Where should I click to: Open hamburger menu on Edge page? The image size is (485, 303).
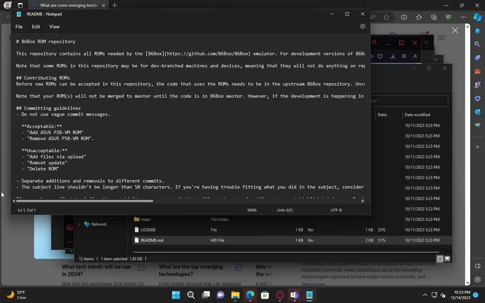(442, 38)
